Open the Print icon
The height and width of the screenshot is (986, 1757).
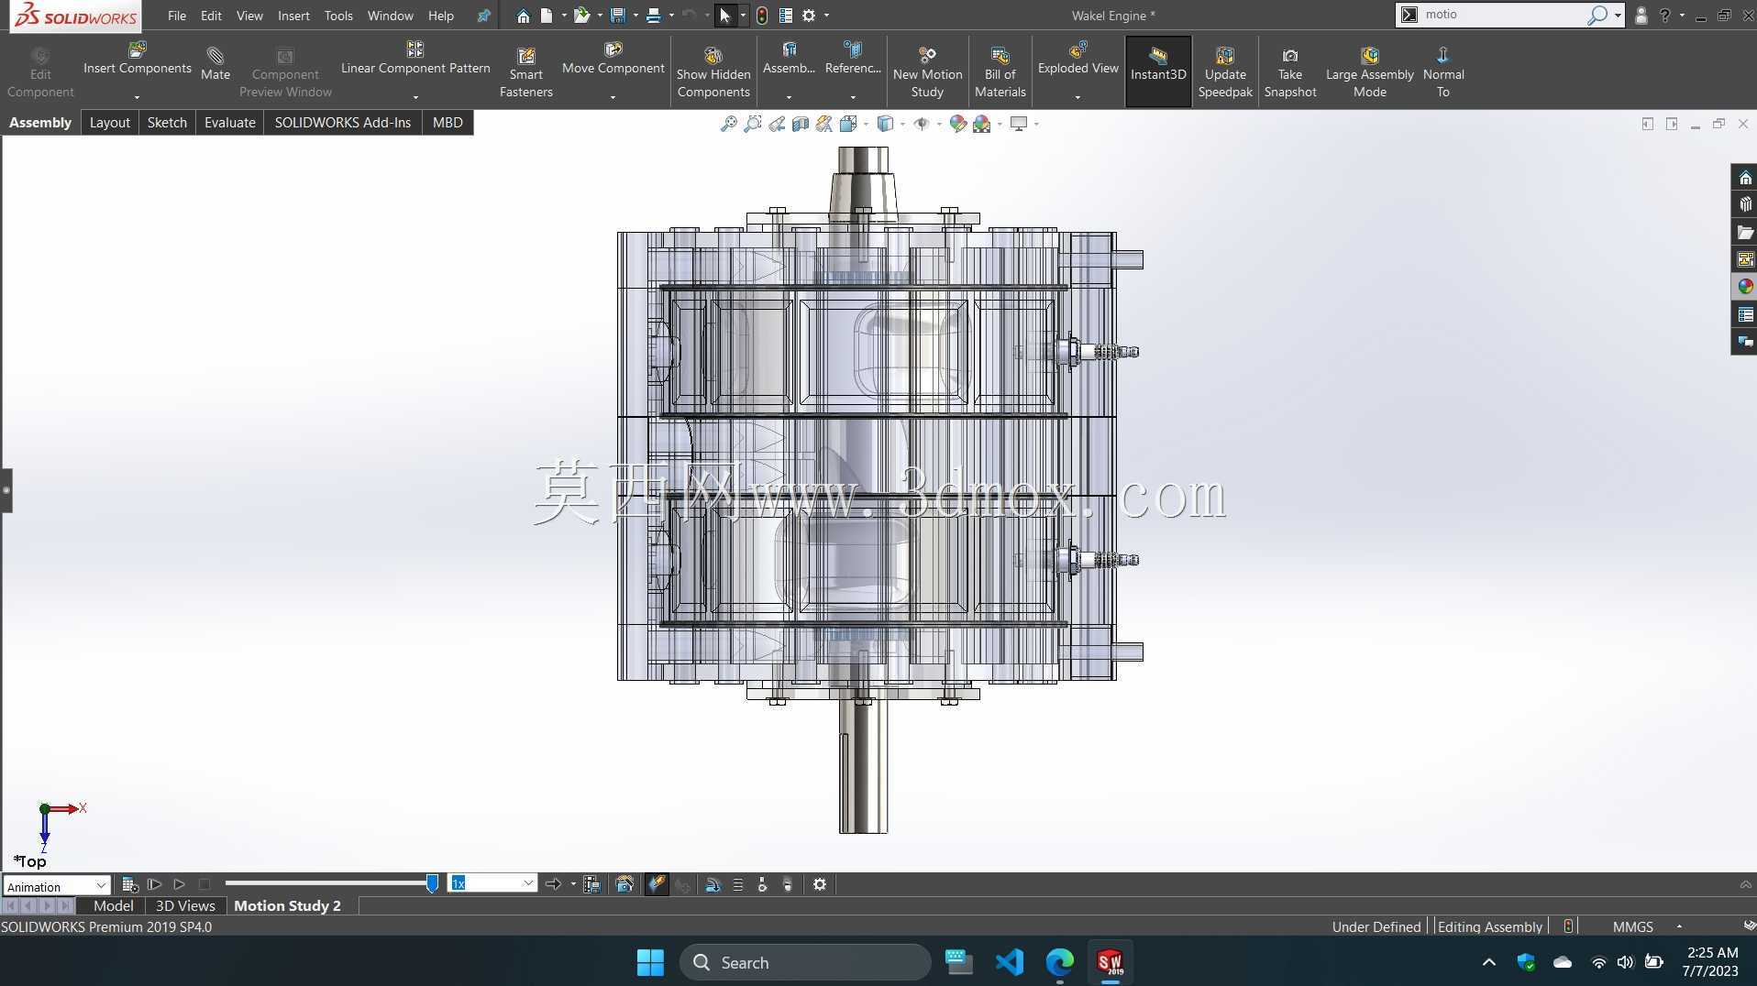(x=653, y=16)
